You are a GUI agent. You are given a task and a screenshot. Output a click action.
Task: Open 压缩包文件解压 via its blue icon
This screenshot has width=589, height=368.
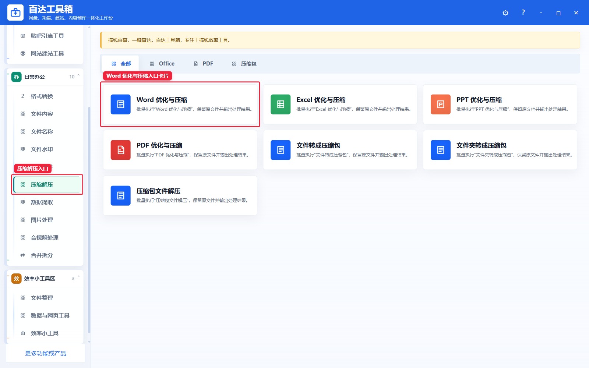point(121,196)
